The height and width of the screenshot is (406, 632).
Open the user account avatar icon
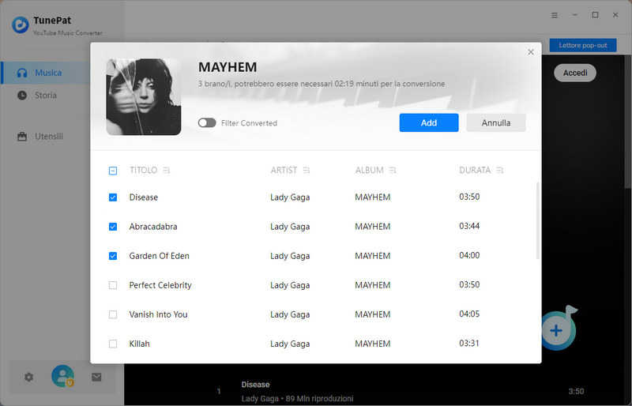(x=63, y=376)
